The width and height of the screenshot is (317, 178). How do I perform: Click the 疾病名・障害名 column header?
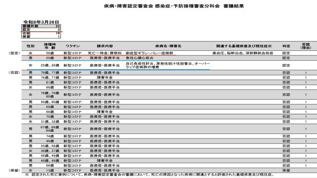(168, 46)
